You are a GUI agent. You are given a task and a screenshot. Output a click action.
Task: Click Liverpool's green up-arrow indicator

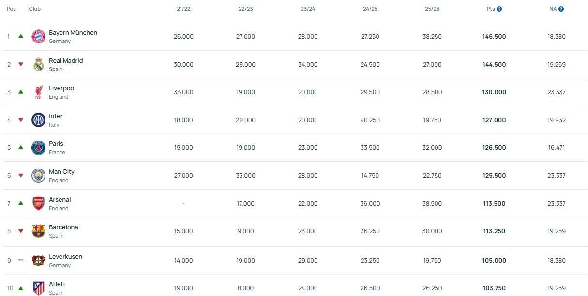pos(21,92)
